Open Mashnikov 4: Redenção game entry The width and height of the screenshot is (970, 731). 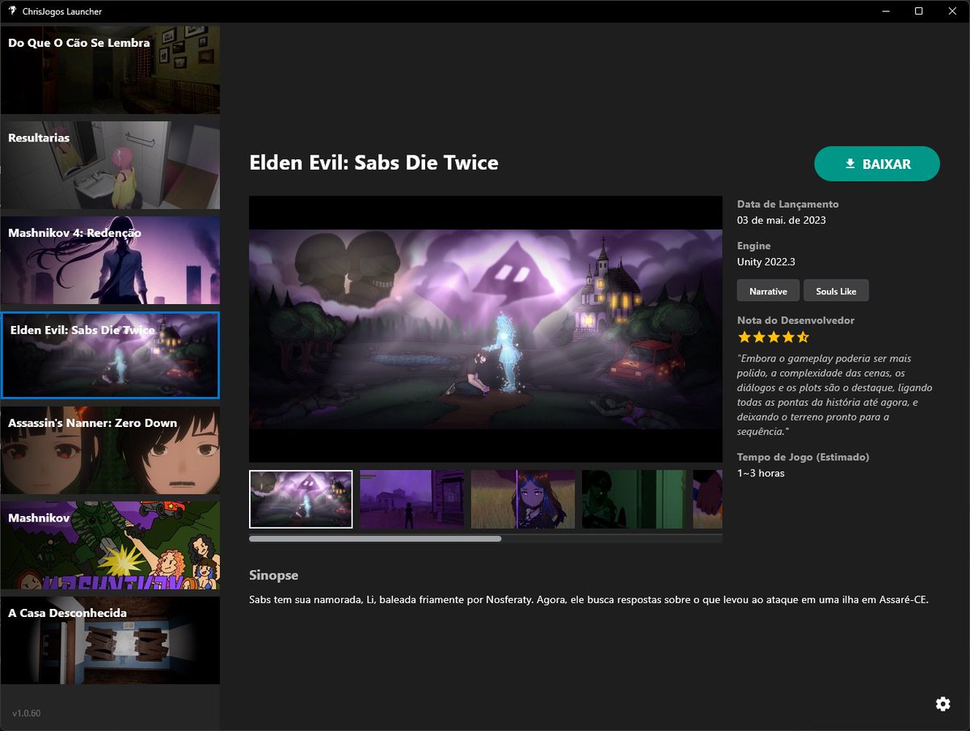tap(110, 260)
